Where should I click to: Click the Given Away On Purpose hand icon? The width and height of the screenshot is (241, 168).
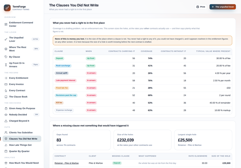6,109
